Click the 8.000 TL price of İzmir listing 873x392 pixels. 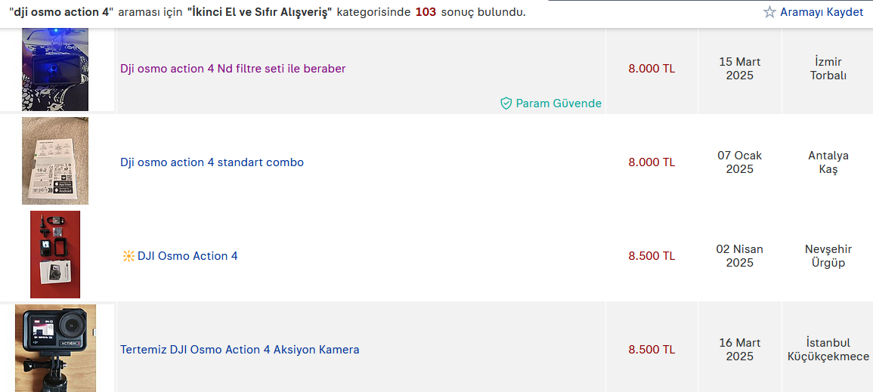[652, 69]
